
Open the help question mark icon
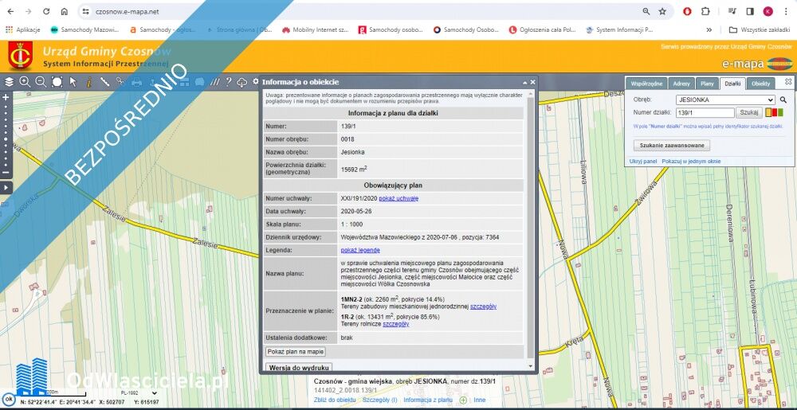click(228, 82)
